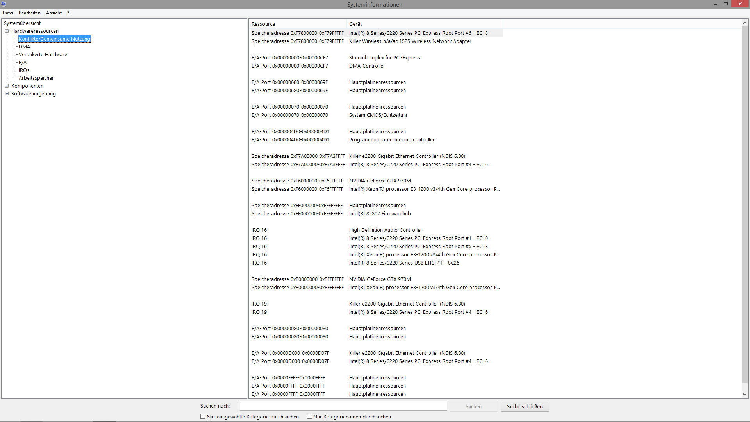
Task: Focus the 'Suchen nach' input field
Action: tap(343, 406)
